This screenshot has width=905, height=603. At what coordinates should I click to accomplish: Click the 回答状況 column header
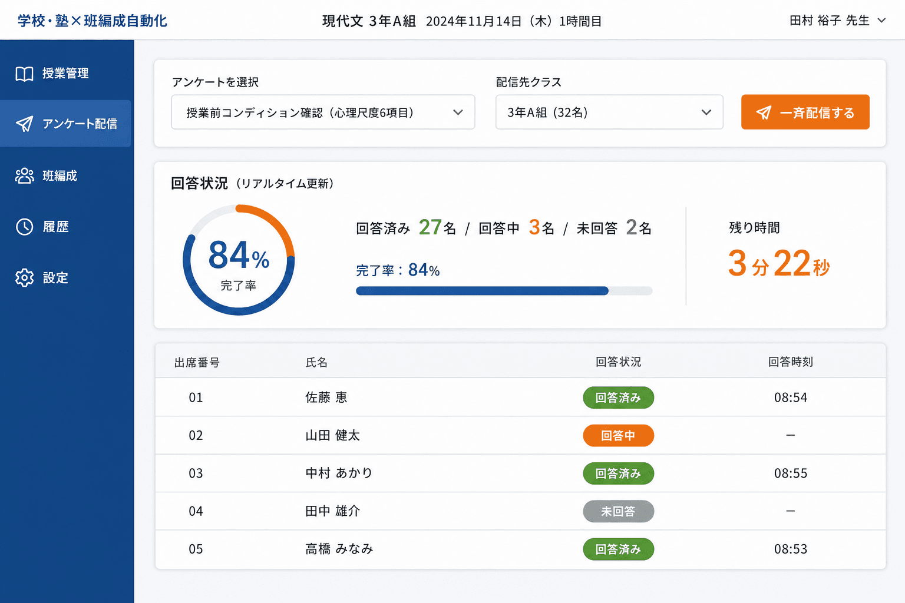click(x=618, y=362)
